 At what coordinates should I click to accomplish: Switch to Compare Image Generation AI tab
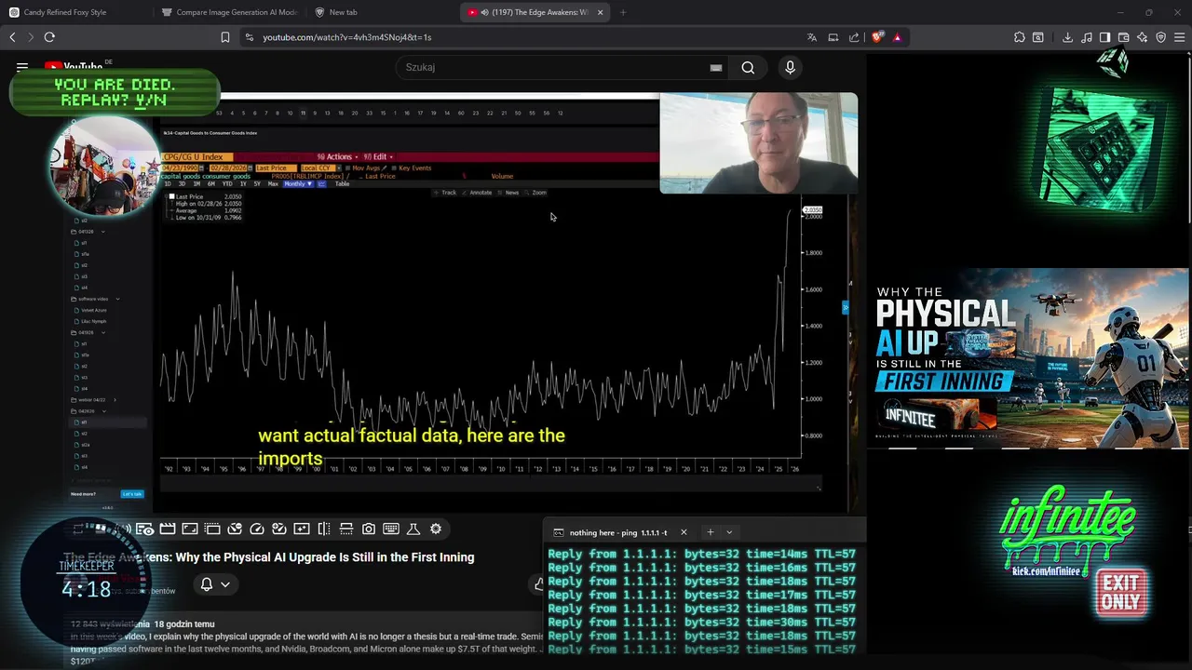coord(229,12)
